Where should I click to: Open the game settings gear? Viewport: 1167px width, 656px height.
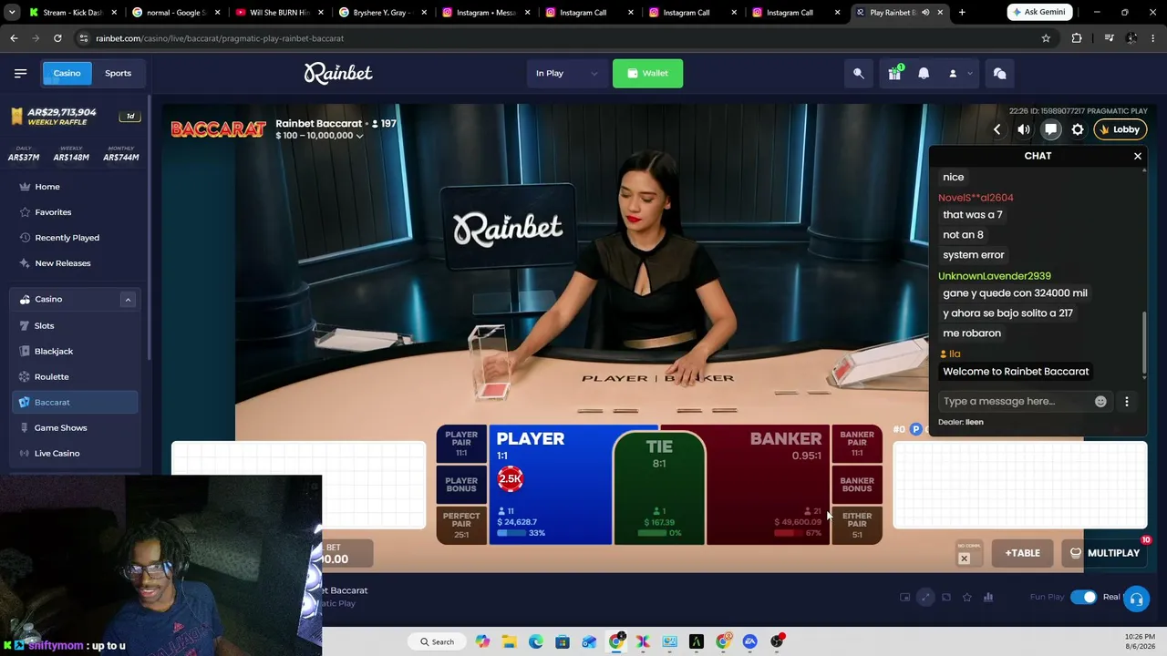(1078, 129)
